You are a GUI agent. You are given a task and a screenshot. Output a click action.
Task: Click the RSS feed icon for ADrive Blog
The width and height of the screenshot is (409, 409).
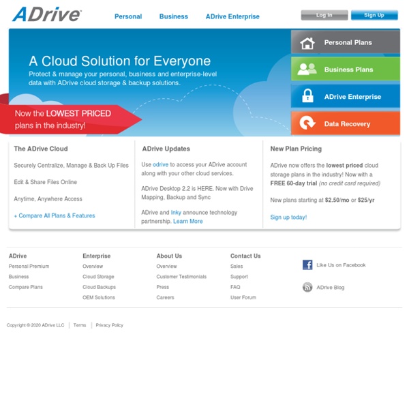tap(307, 287)
